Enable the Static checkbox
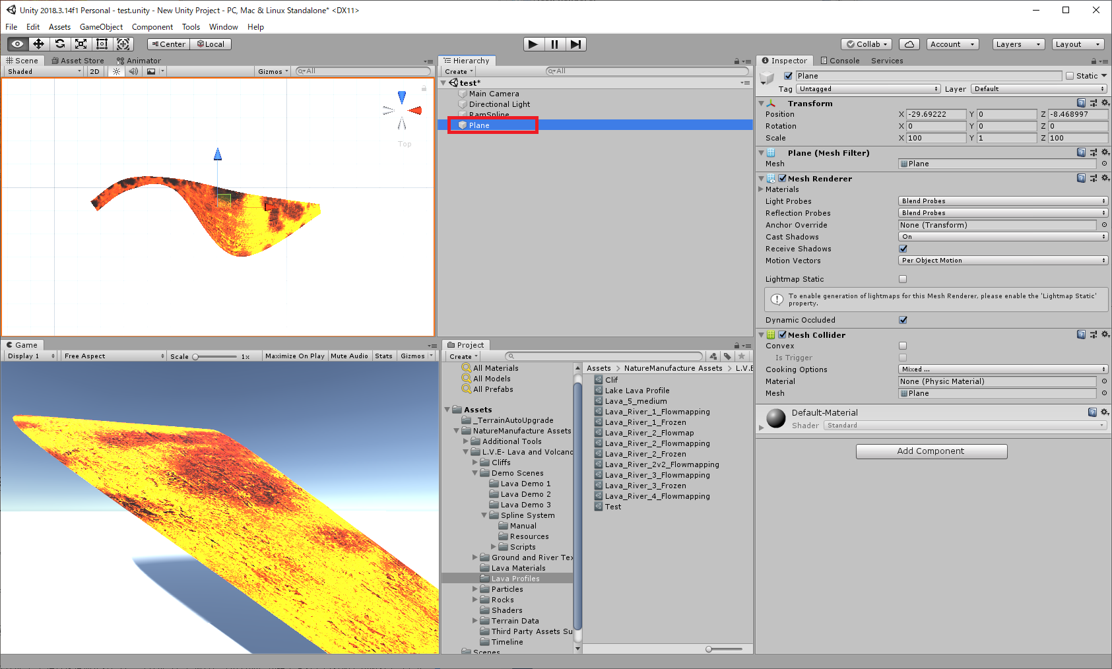Viewport: 1112px width, 669px height. click(1070, 76)
